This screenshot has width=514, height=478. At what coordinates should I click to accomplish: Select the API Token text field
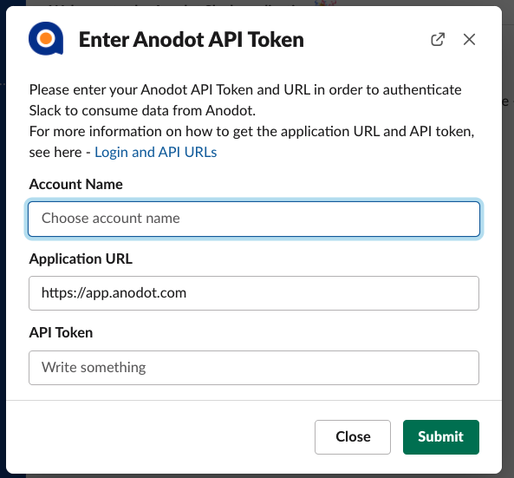(254, 368)
